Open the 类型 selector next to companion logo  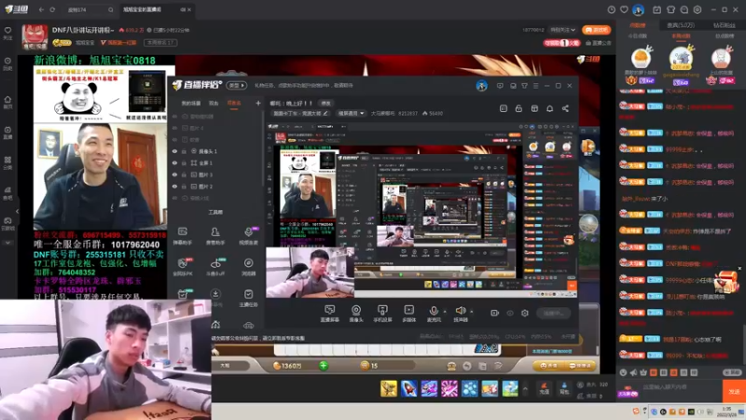tap(237, 86)
